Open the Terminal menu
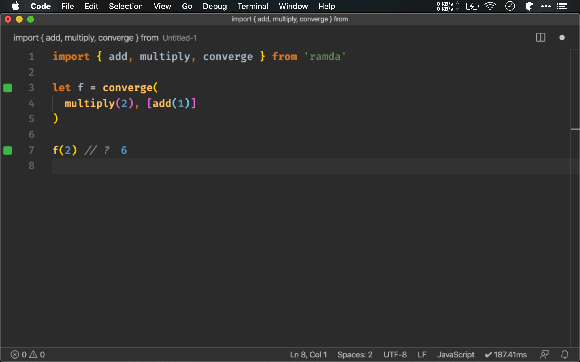 click(252, 6)
